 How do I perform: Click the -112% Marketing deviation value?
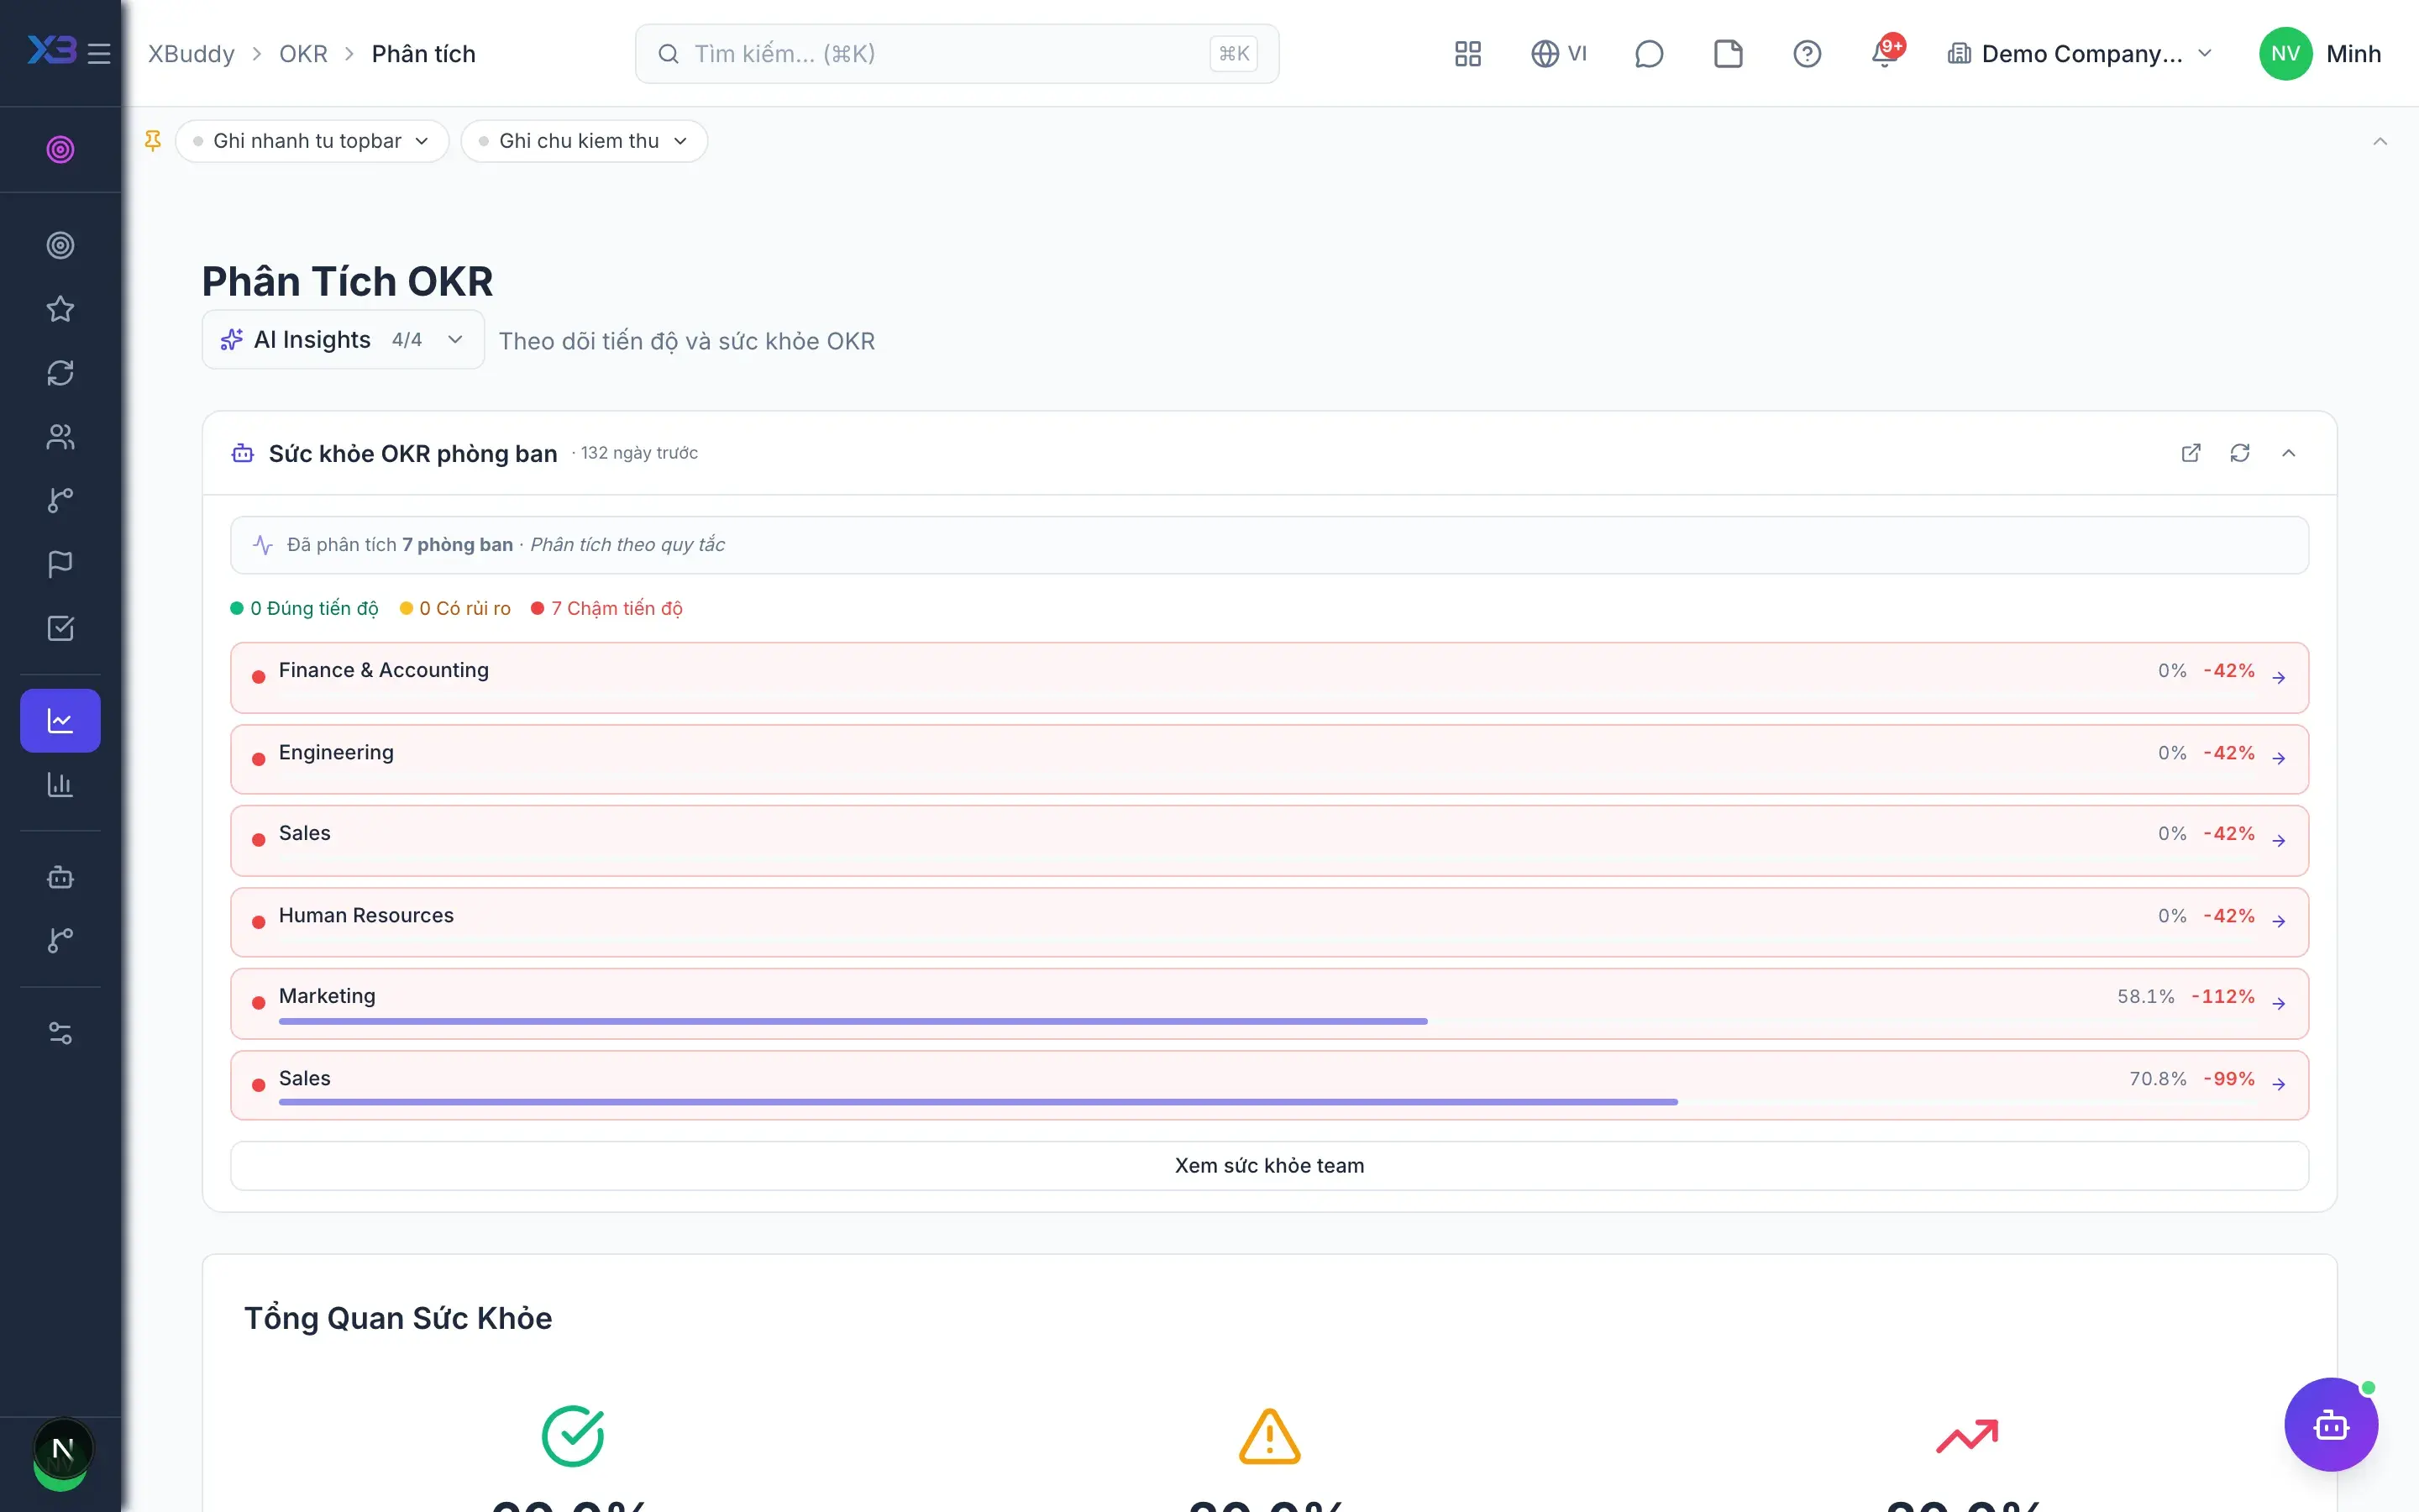(x=2222, y=997)
